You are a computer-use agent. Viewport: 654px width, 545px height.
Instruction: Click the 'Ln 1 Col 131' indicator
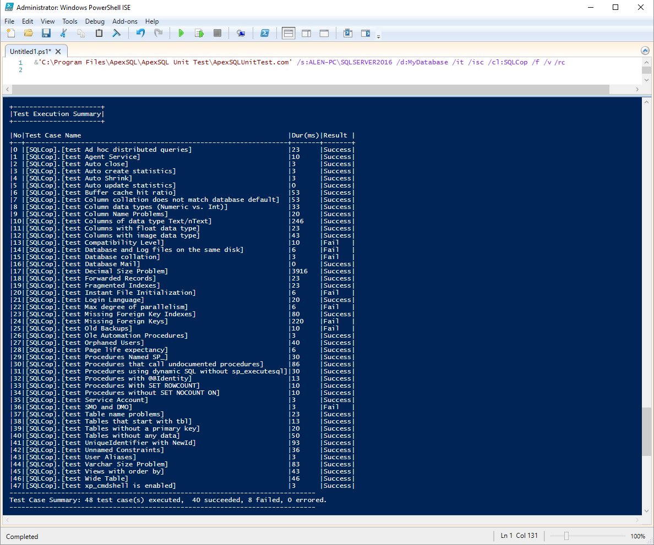519,536
